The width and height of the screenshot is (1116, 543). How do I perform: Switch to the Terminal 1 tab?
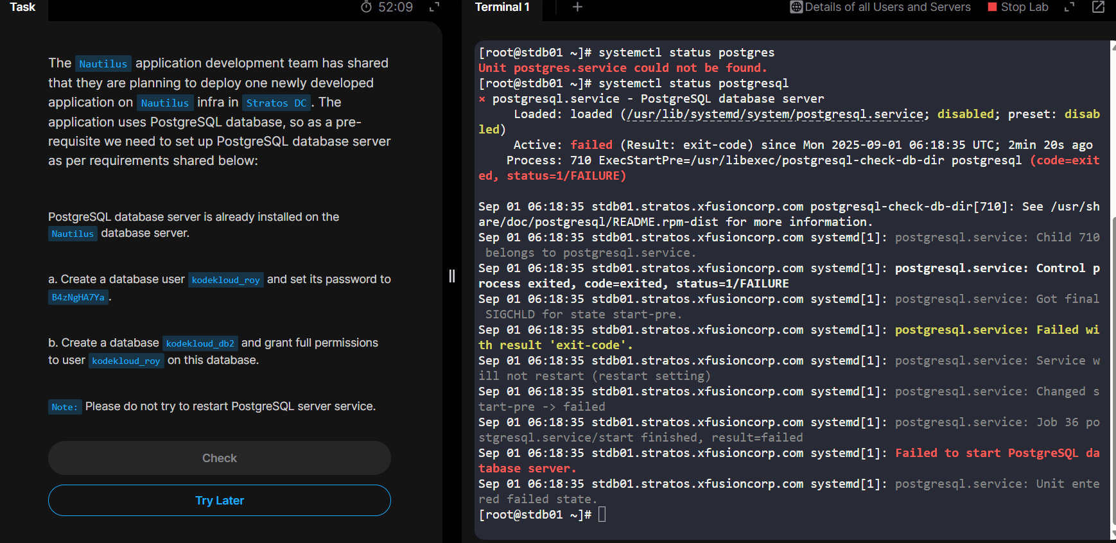tap(502, 7)
